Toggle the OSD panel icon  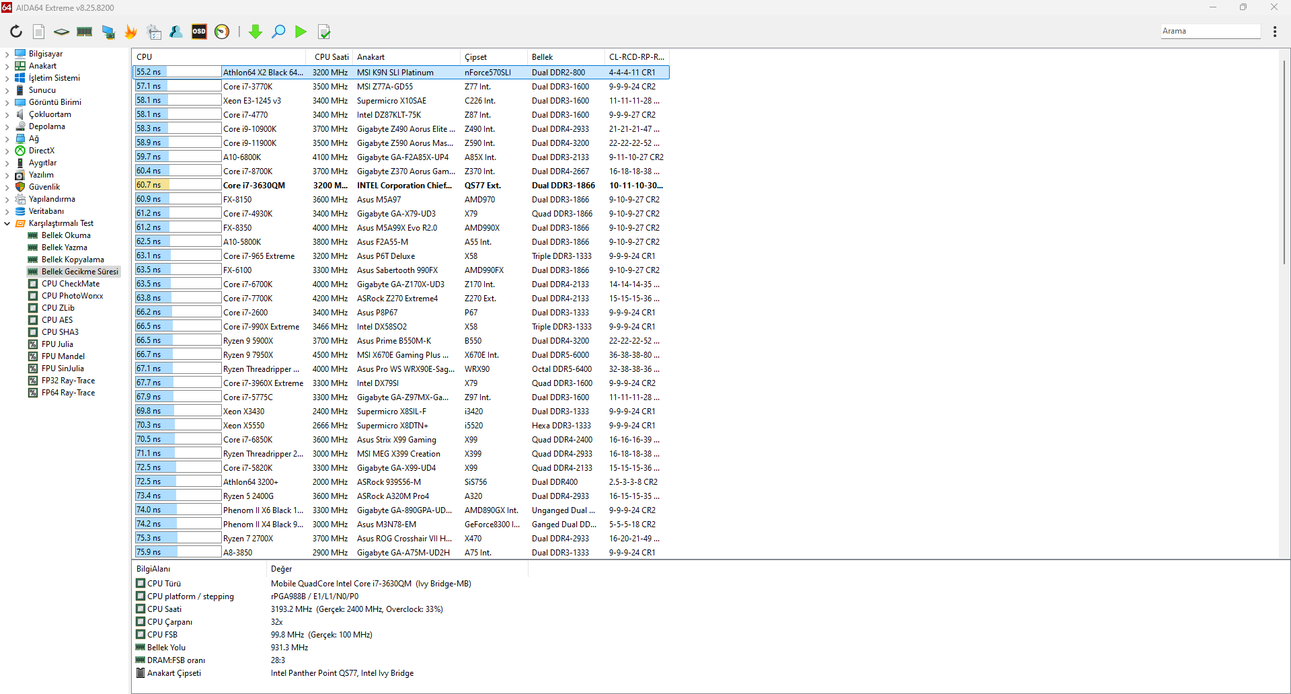(x=199, y=32)
